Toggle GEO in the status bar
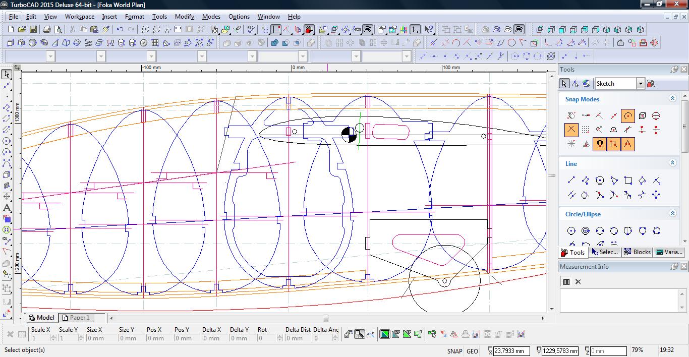The image size is (689, 357). (472, 351)
